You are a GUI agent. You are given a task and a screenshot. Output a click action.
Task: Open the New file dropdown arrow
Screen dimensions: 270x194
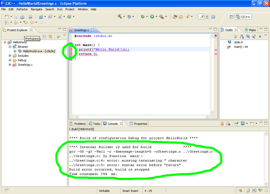pos(11,17)
